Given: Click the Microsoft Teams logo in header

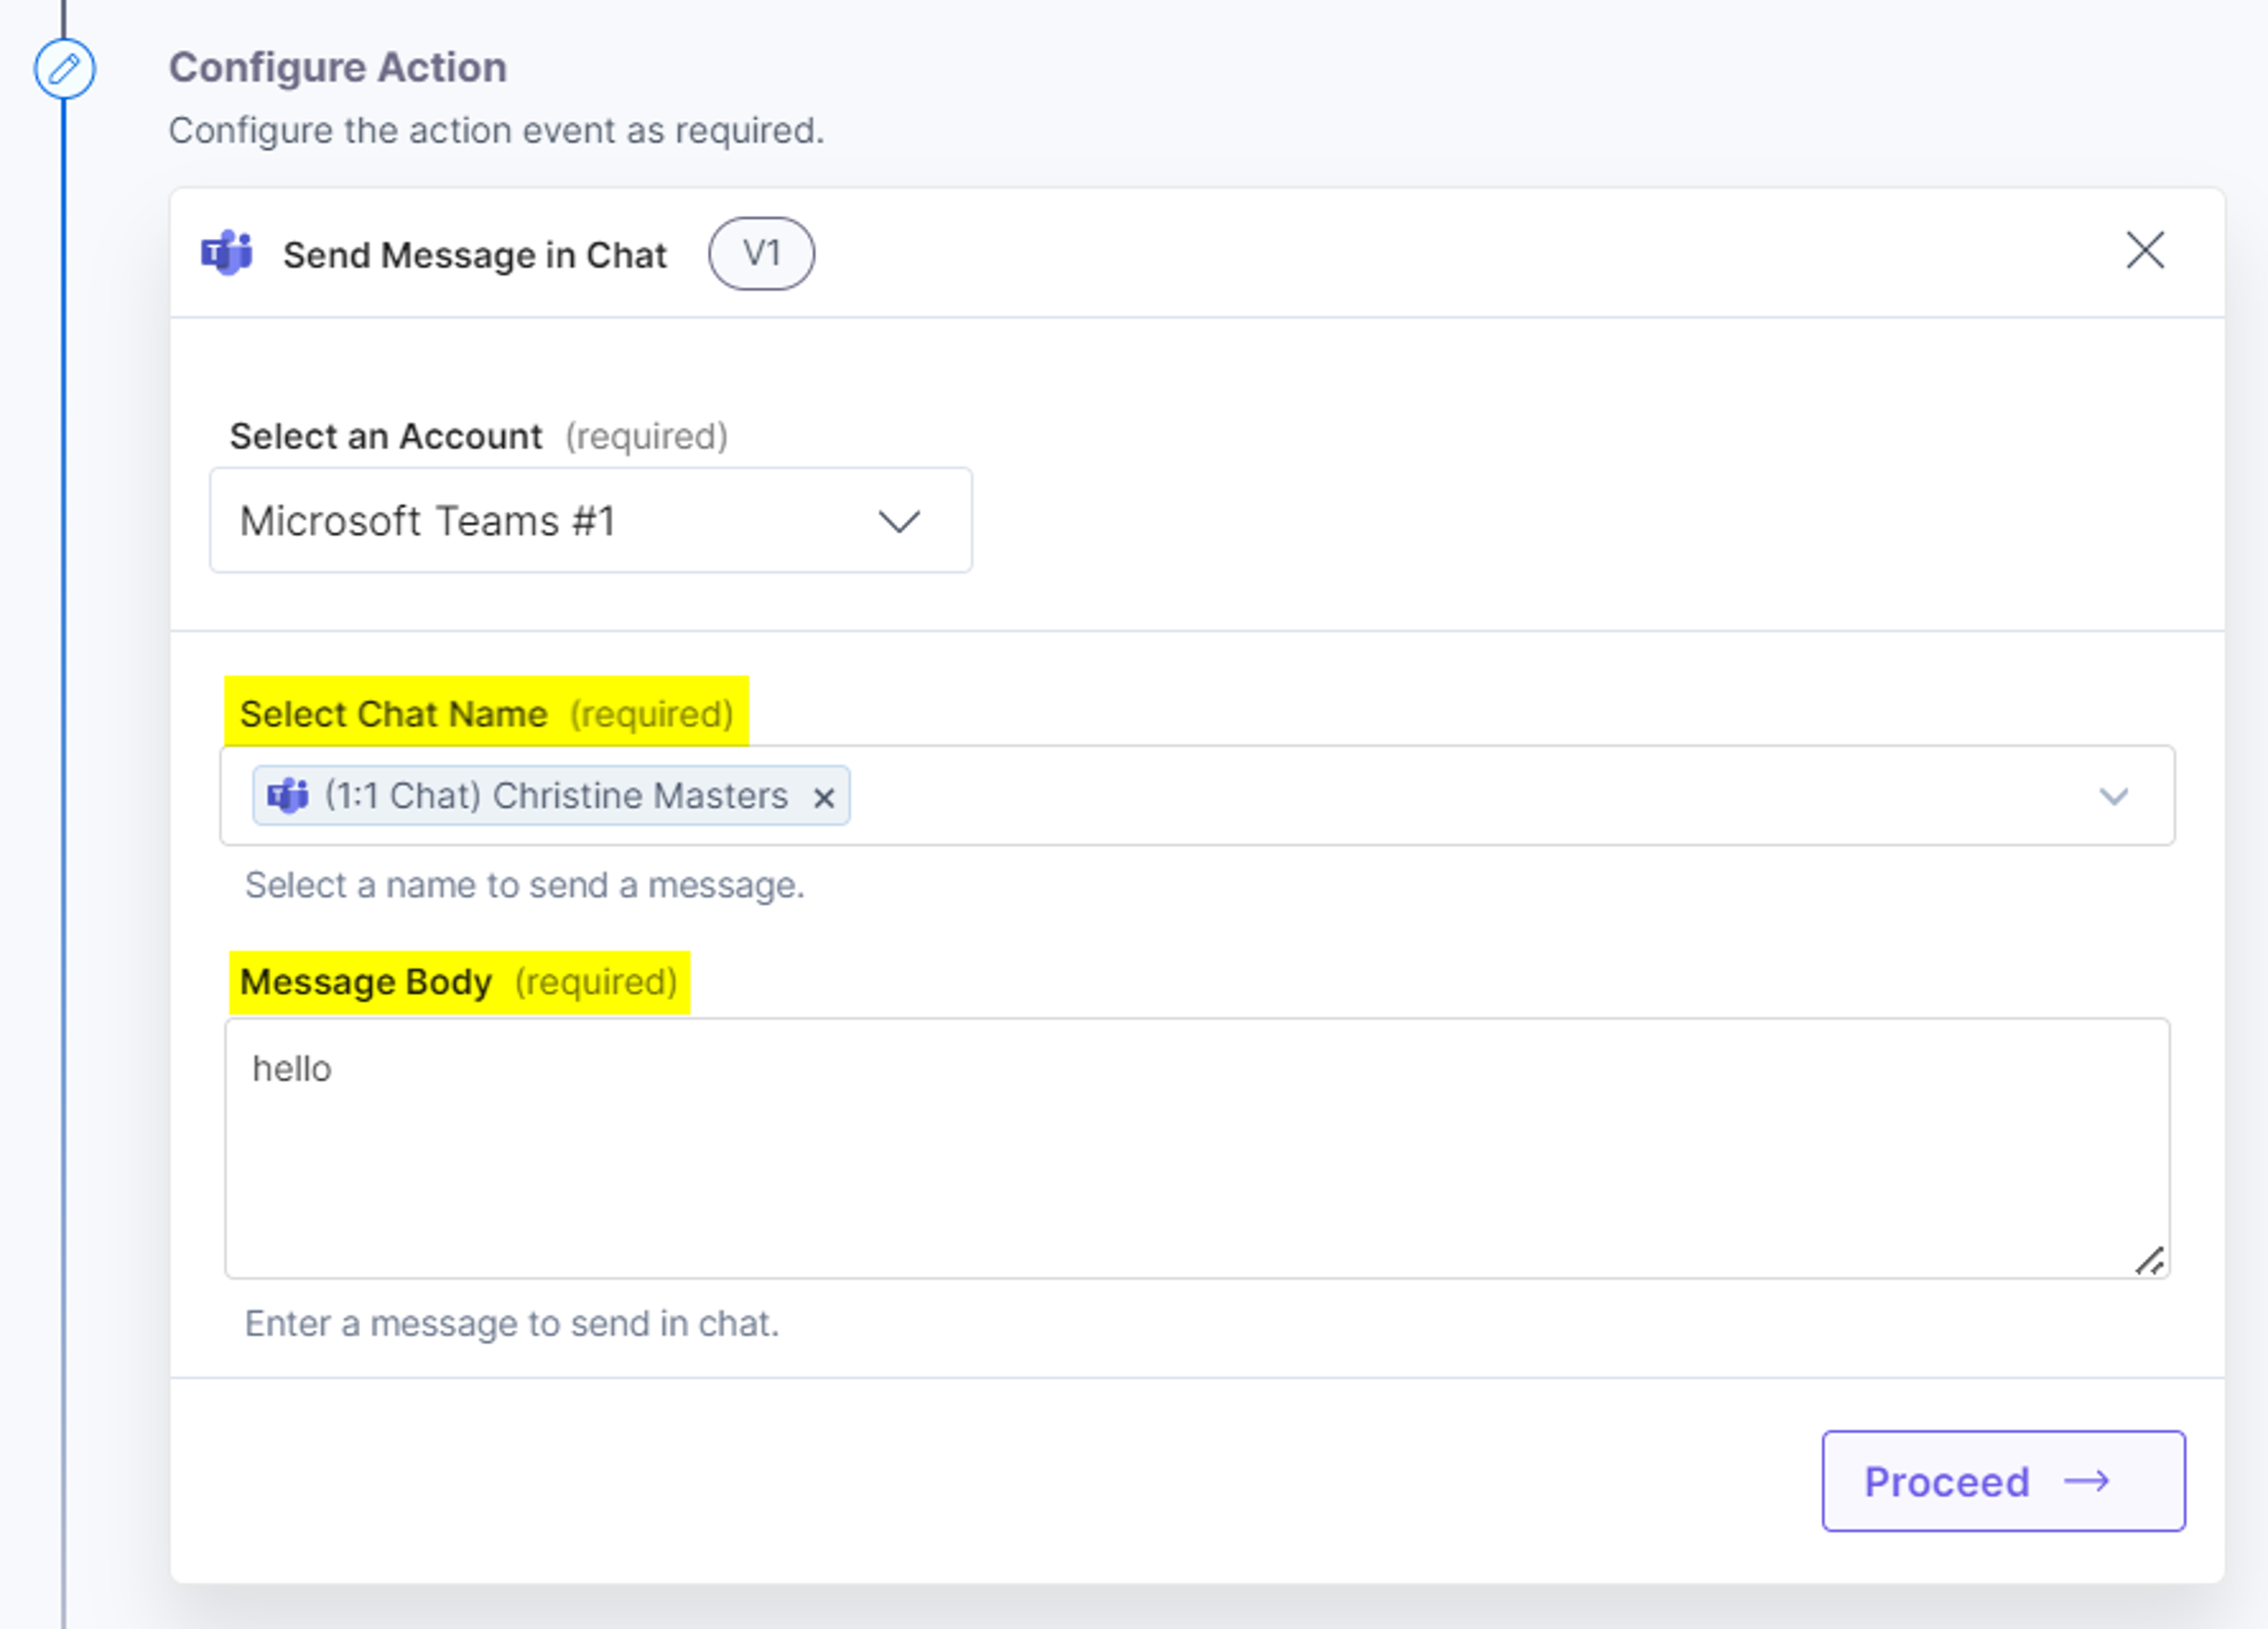Looking at the screenshot, I should (227, 254).
